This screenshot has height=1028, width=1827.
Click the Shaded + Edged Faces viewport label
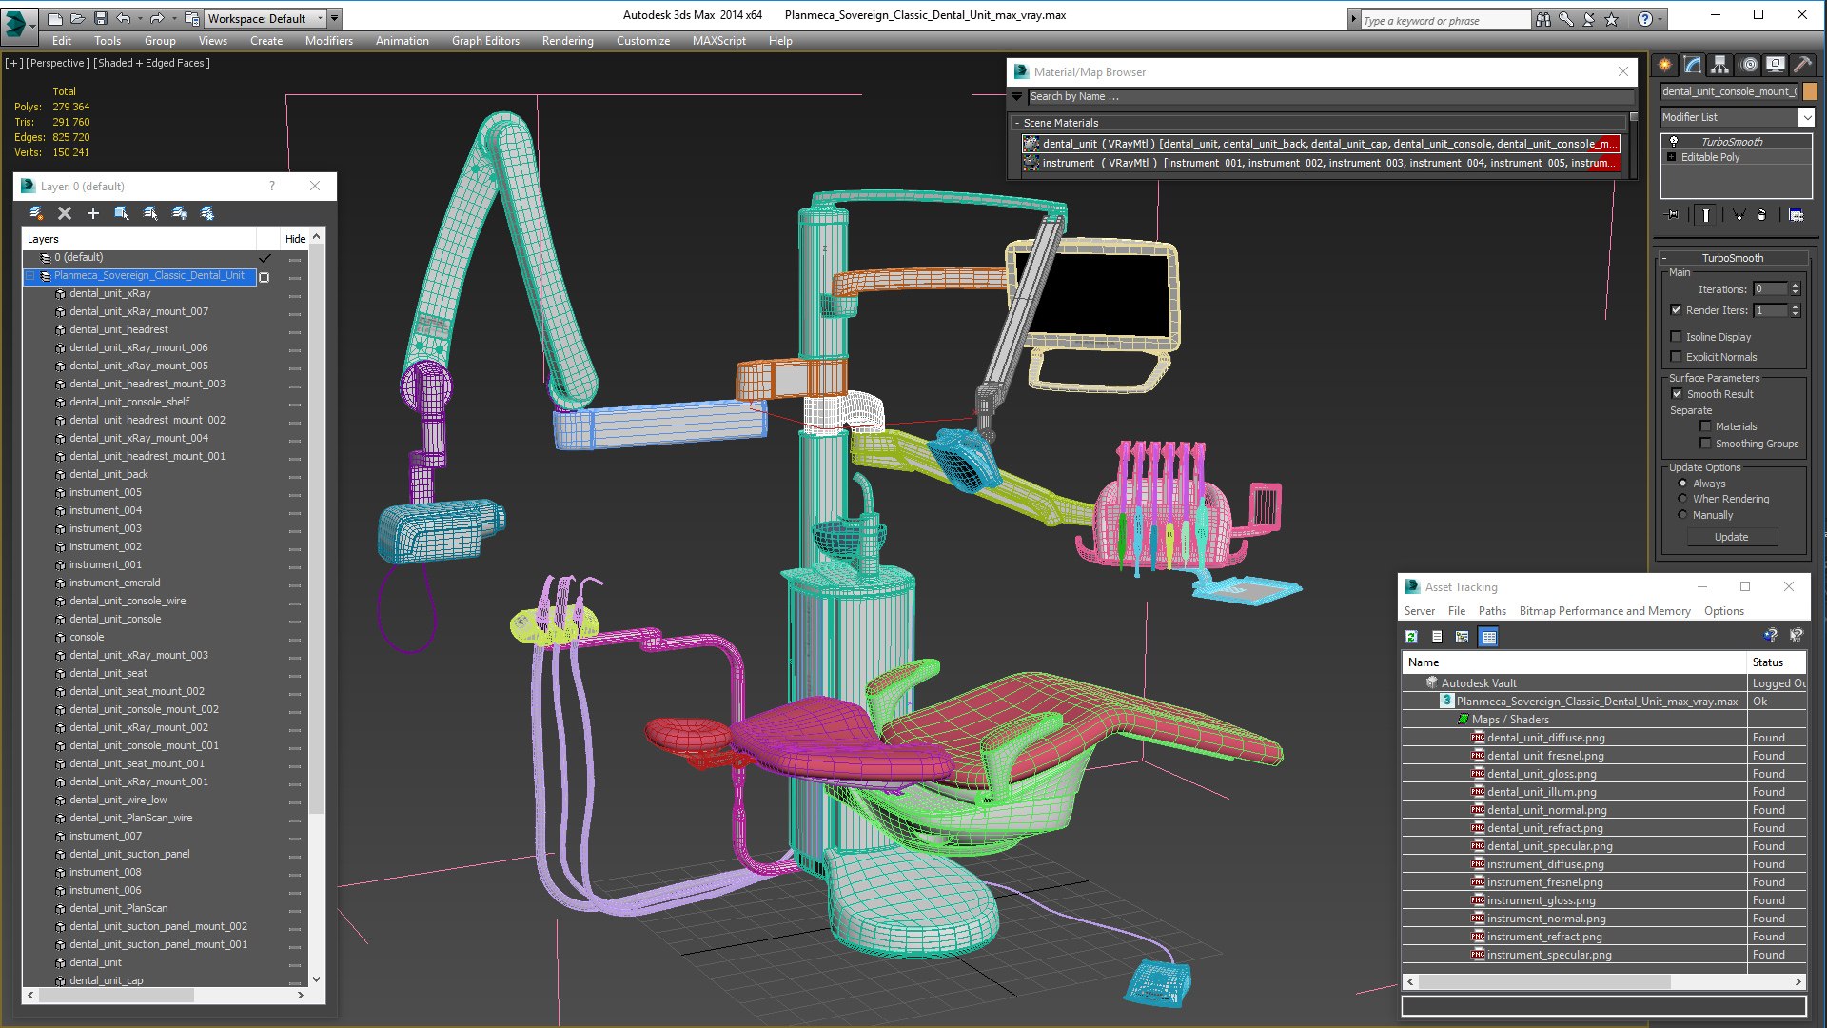[x=151, y=63]
